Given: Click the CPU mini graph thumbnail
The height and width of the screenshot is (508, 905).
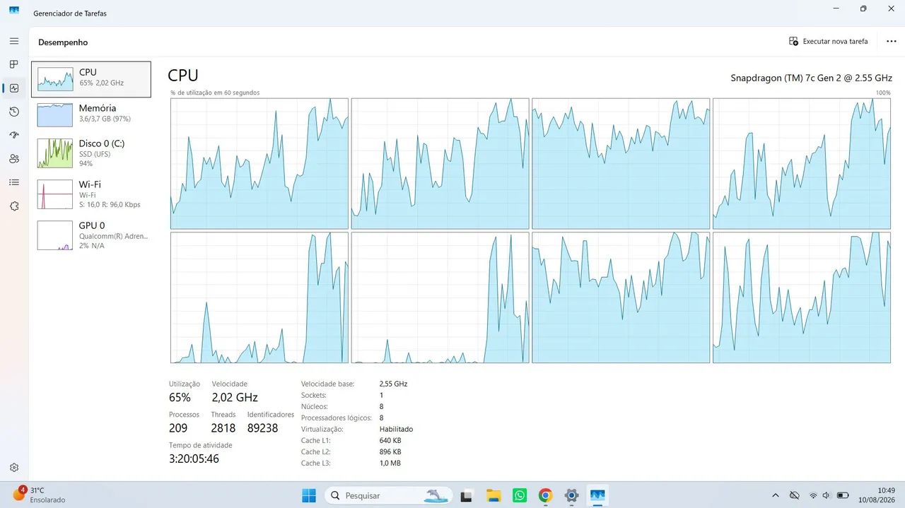Looking at the screenshot, I should pos(55,79).
